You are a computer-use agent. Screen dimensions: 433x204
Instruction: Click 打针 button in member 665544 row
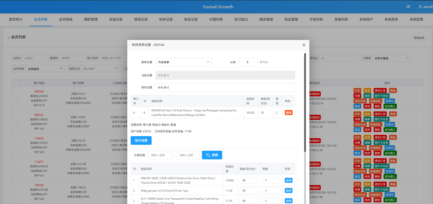pyautogui.click(x=357, y=91)
